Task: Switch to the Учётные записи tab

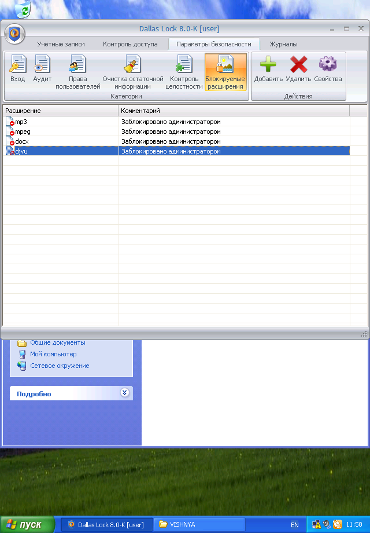Action: click(61, 44)
